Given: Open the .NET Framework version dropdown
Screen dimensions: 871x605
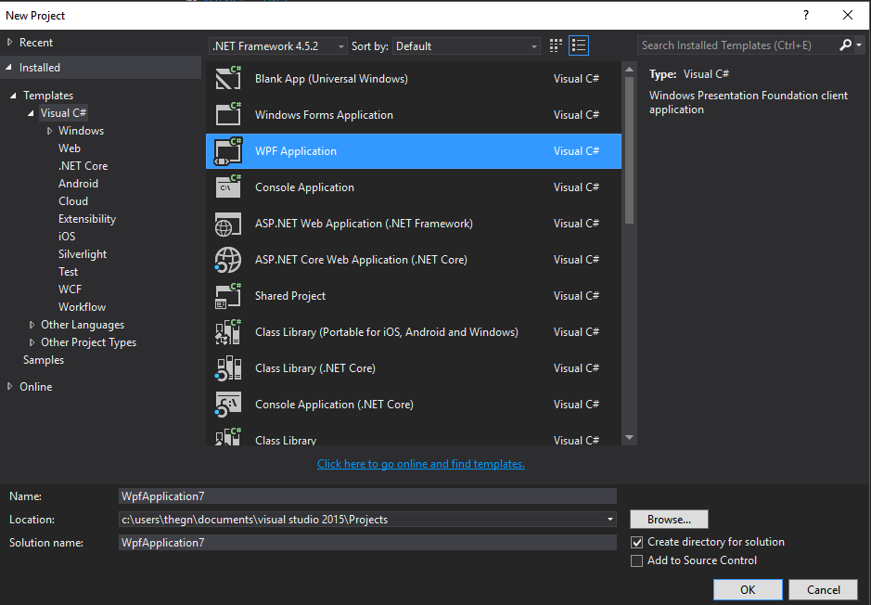Looking at the screenshot, I should point(278,46).
